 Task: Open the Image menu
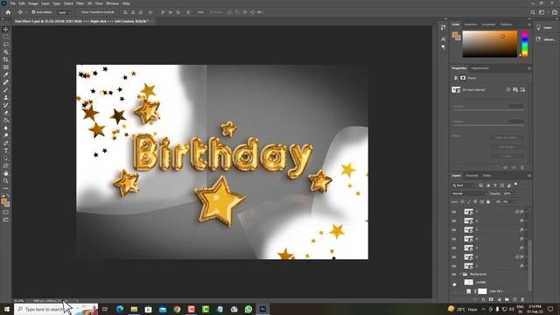pyautogui.click(x=33, y=3)
